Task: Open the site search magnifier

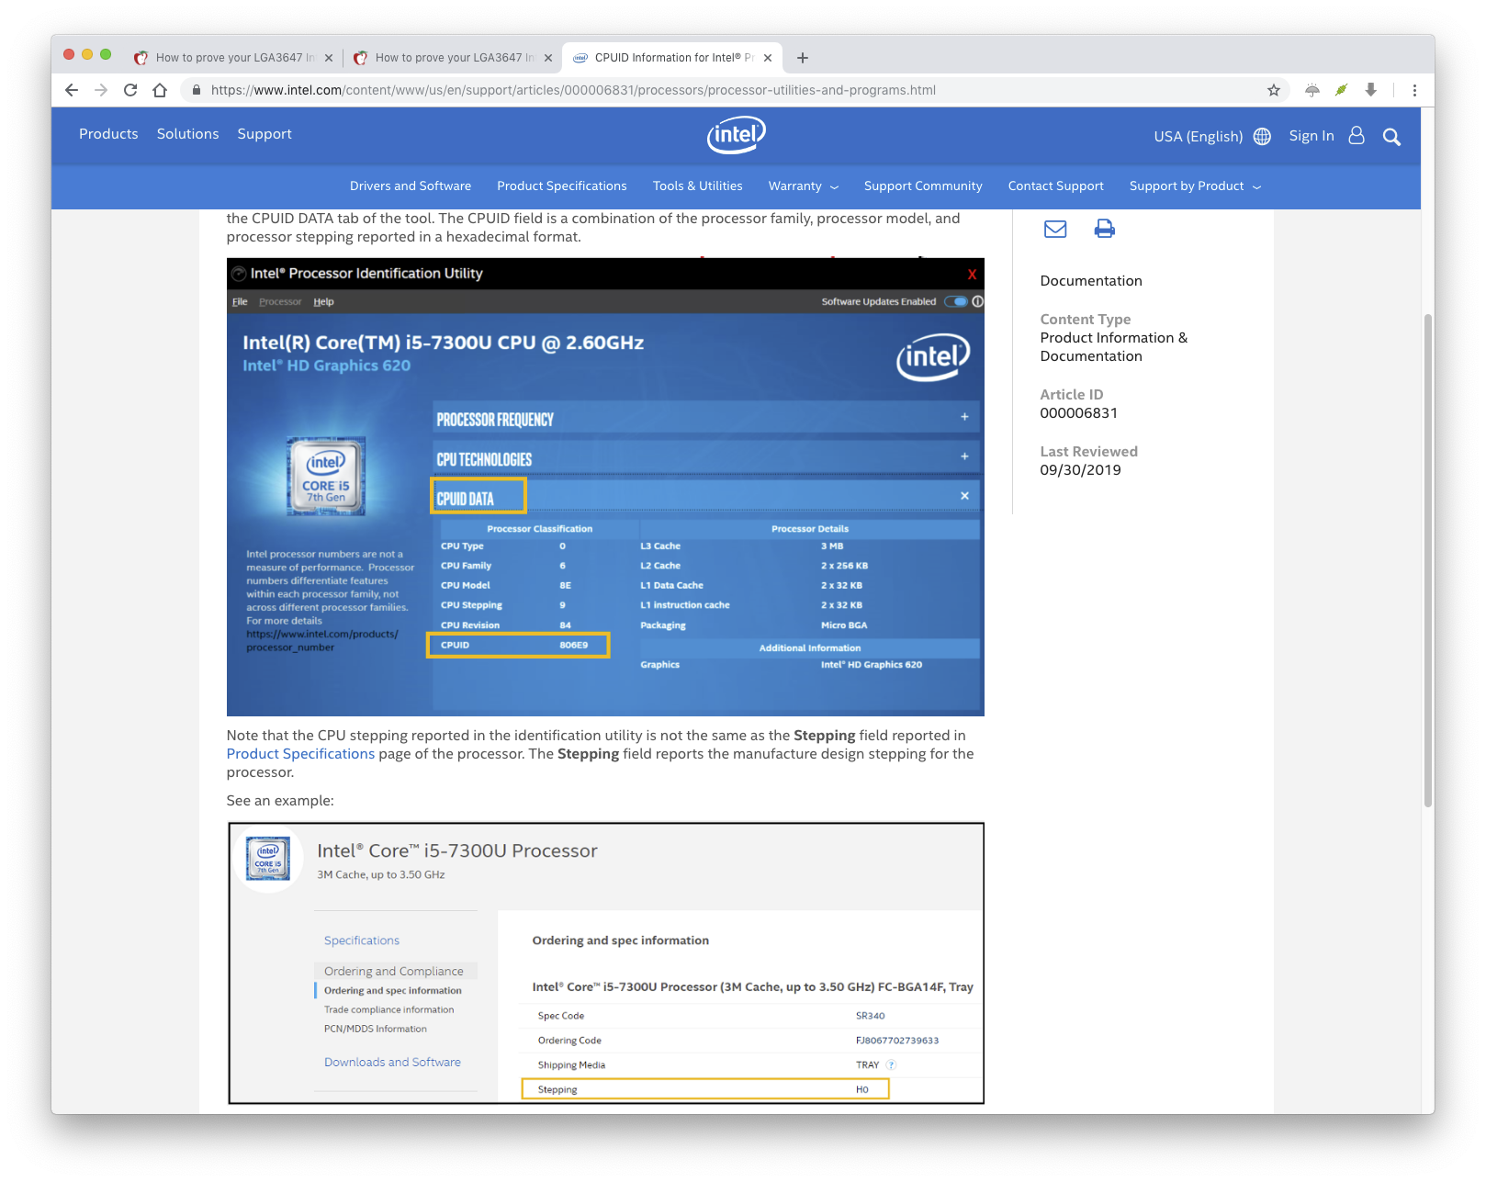Action: (x=1391, y=137)
